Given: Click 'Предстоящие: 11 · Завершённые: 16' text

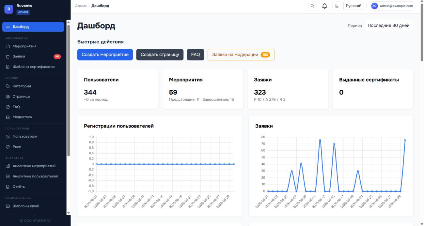Looking at the screenshot, I should (201, 99).
